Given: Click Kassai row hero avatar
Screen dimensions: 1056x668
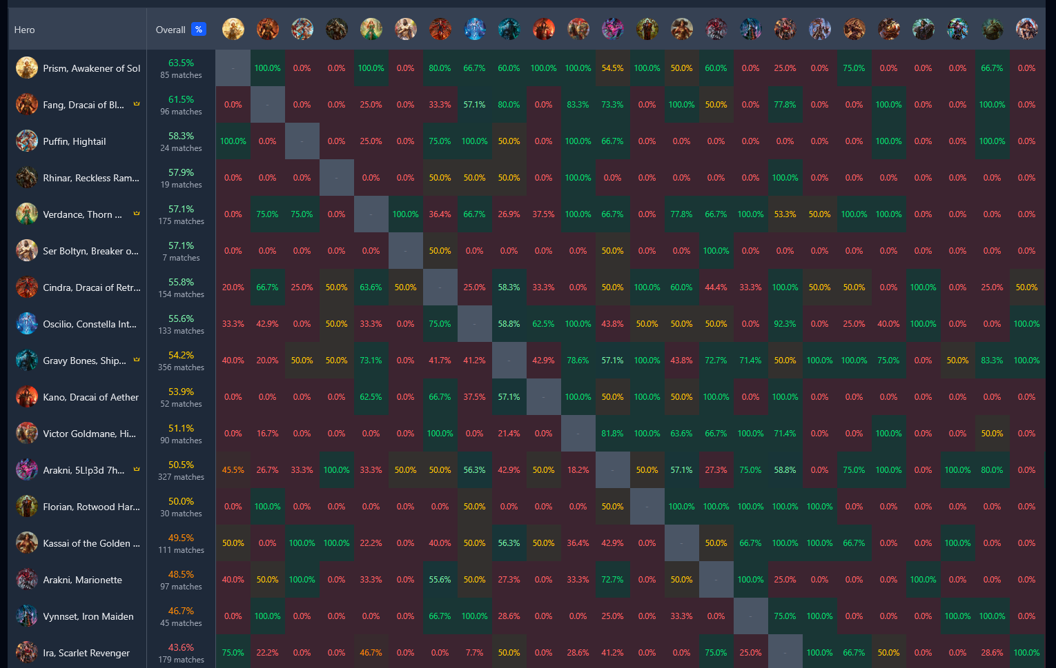Looking at the screenshot, I should [27, 543].
